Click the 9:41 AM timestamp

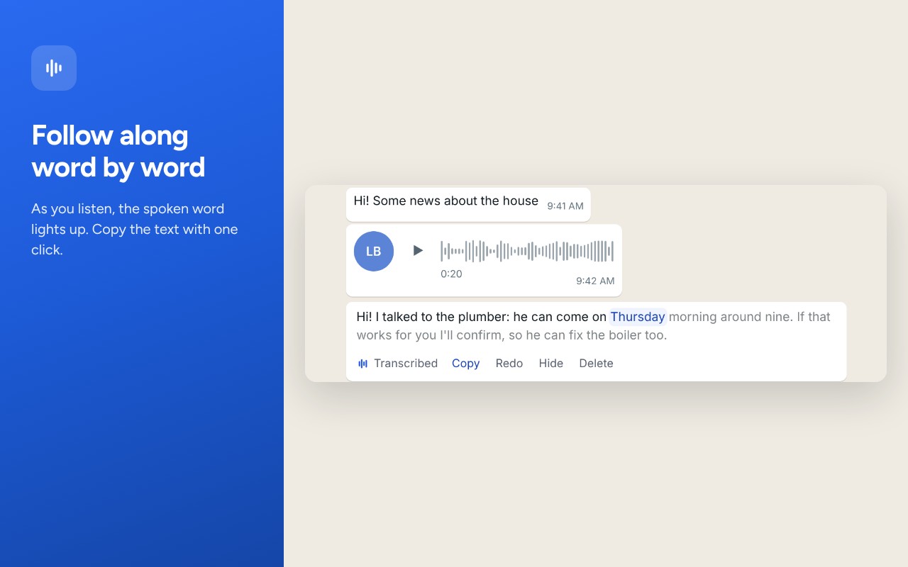(565, 206)
